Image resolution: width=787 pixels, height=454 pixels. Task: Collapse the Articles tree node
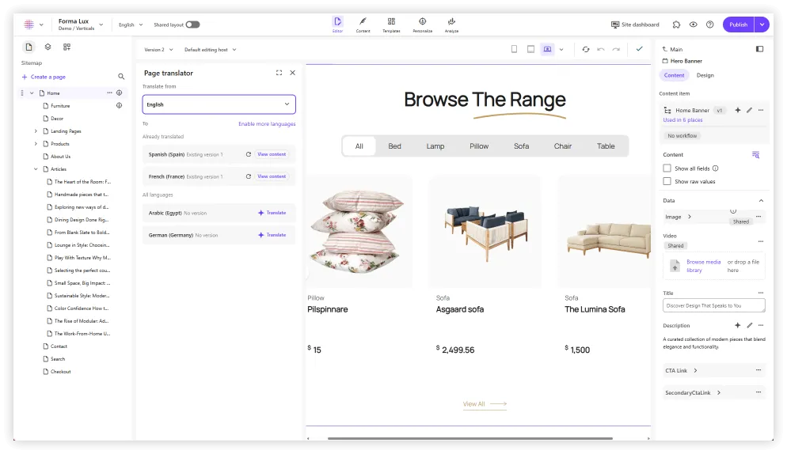pos(36,169)
